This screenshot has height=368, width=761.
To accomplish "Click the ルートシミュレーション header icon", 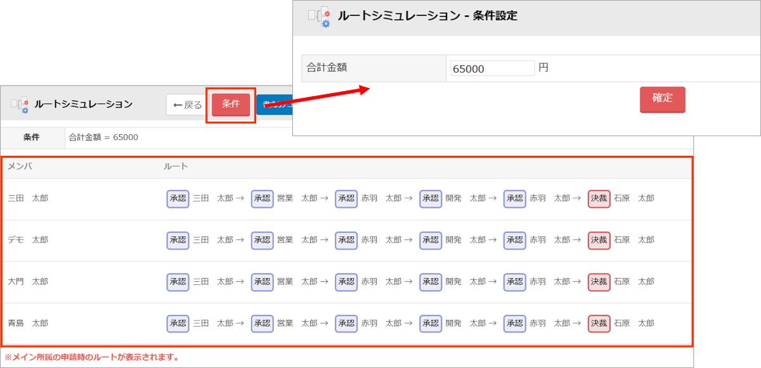I will [x=20, y=105].
